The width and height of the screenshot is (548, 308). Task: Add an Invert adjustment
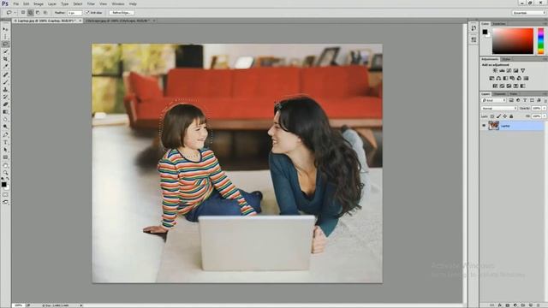[x=495, y=86]
